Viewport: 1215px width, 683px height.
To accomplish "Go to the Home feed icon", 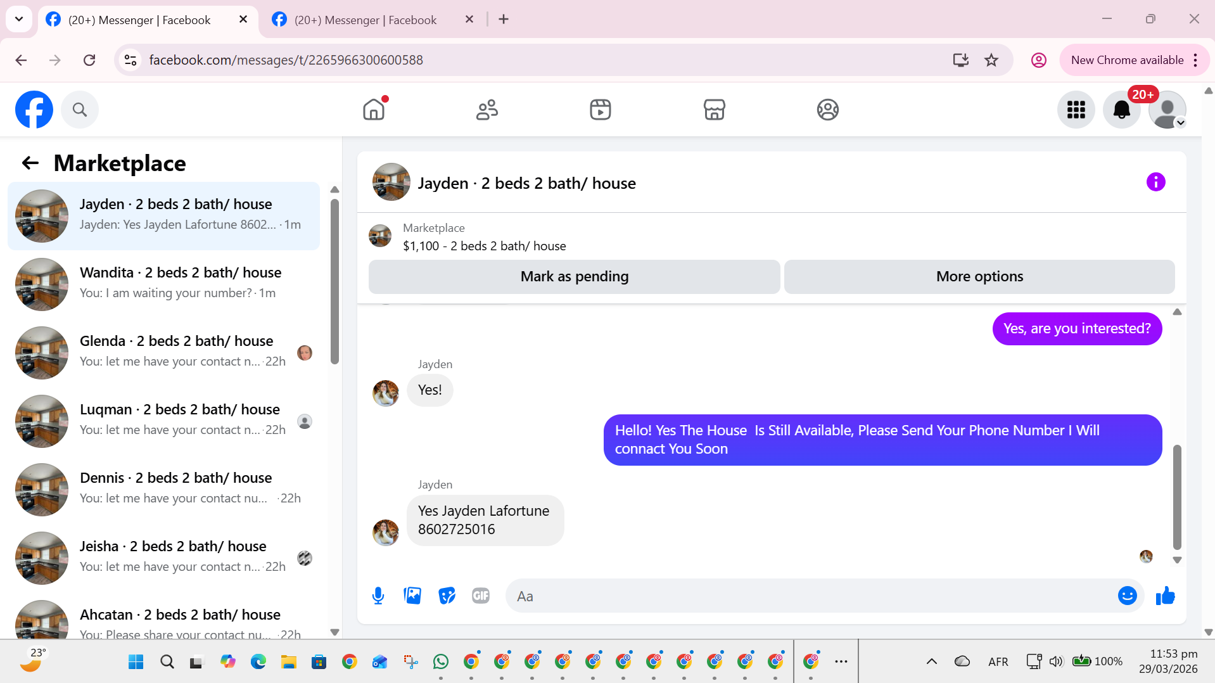I will click(x=374, y=110).
